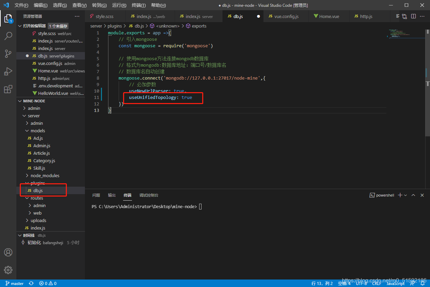Collapse the models folder
The height and width of the screenshot is (287, 430).
[38, 131]
